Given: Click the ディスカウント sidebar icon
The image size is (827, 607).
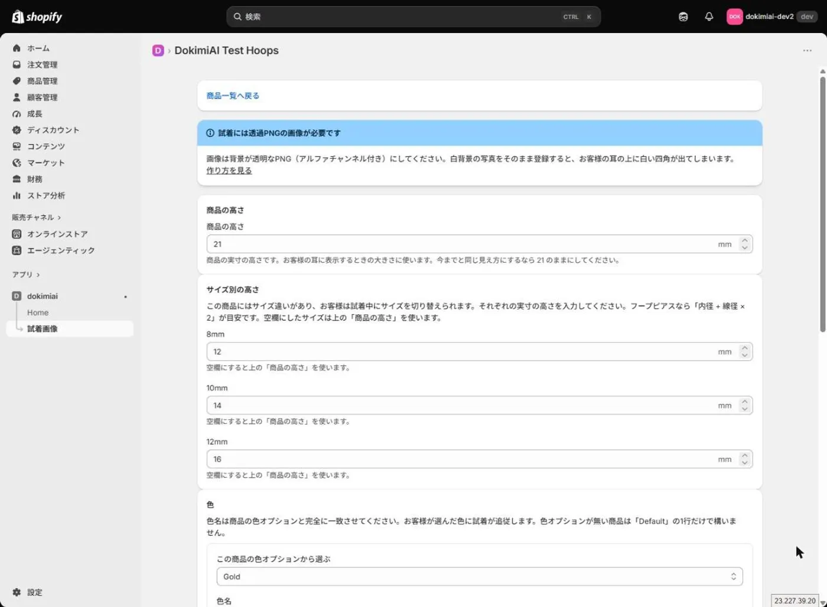Looking at the screenshot, I should click(x=17, y=130).
